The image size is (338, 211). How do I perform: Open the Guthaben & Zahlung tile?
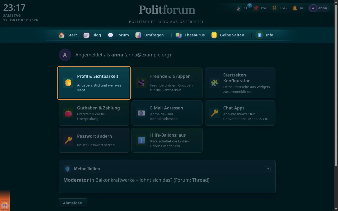tap(94, 113)
